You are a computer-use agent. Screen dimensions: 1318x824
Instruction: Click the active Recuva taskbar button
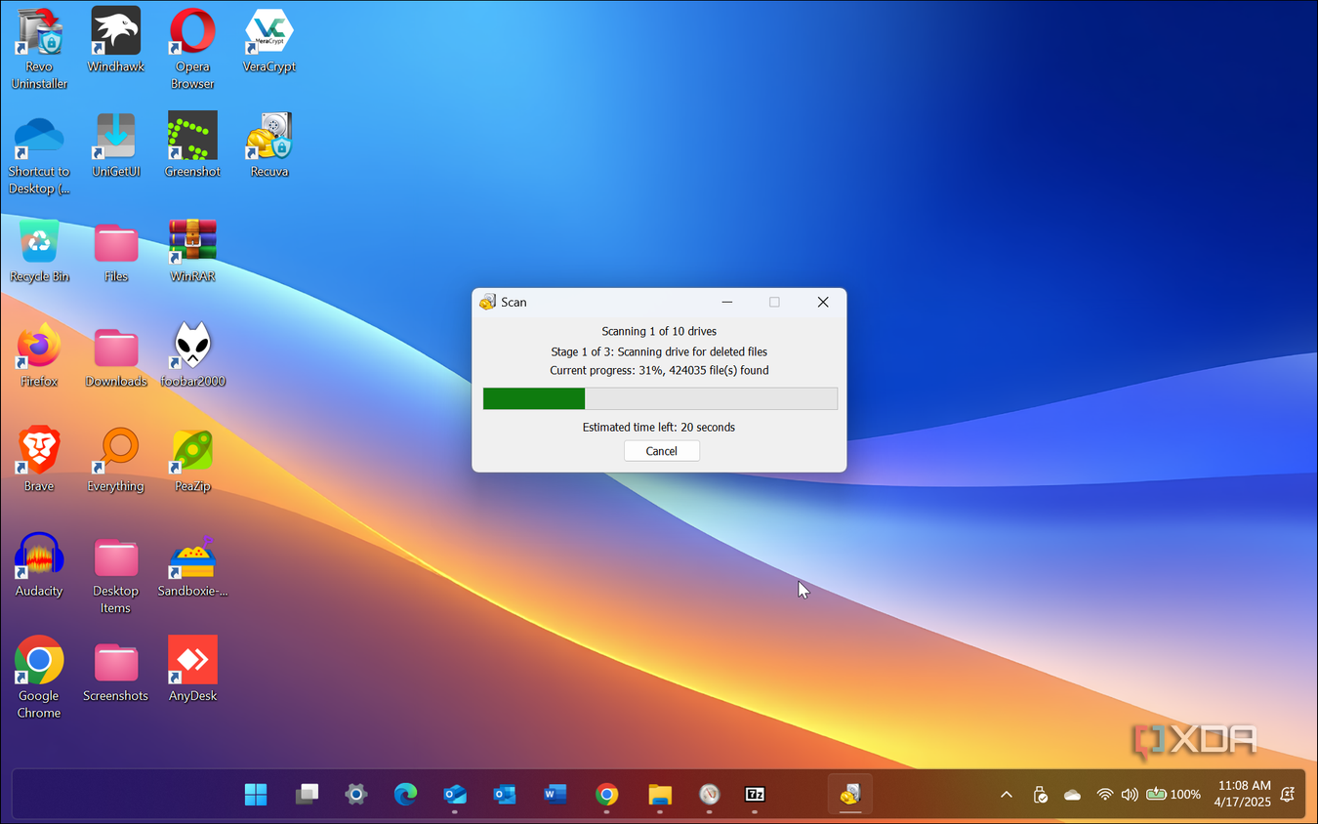(x=850, y=795)
